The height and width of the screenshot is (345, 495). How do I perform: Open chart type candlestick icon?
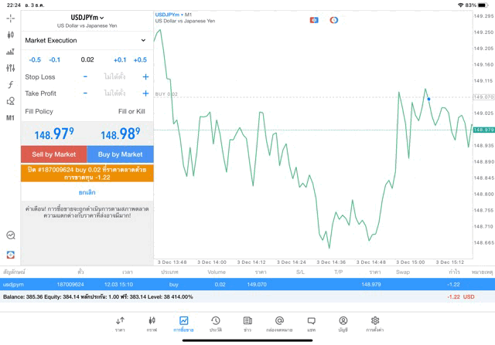tap(10, 35)
